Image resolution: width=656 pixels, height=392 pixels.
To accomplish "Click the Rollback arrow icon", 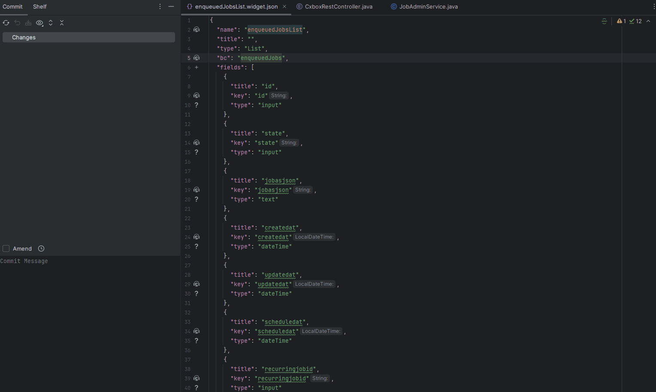I will (x=17, y=23).
